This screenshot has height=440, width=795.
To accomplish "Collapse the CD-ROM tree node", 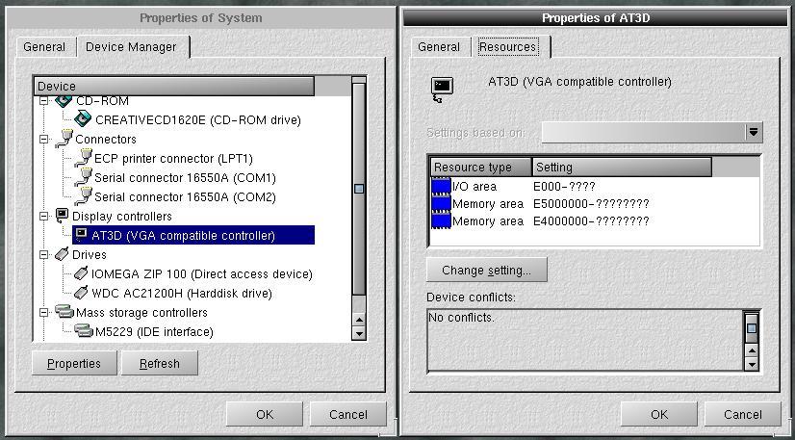I will pyautogui.click(x=43, y=100).
